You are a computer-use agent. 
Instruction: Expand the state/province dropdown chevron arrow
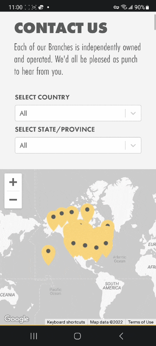[133, 145]
